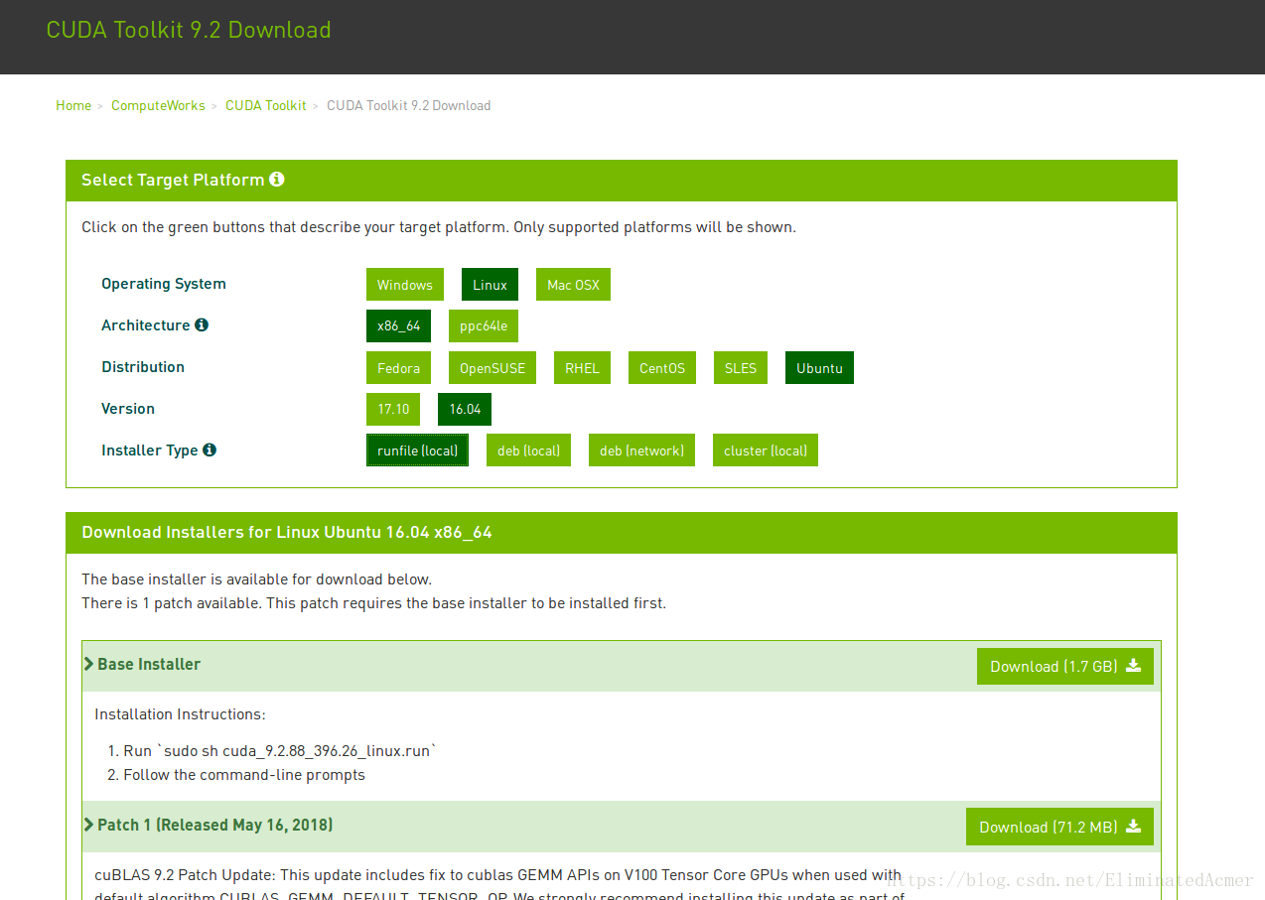Expand the Base Installer chevron
1265x900 pixels.
click(89, 664)
